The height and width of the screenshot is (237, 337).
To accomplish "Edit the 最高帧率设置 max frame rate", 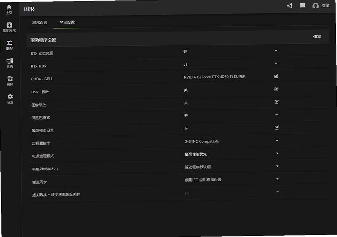I will (277, 128).
